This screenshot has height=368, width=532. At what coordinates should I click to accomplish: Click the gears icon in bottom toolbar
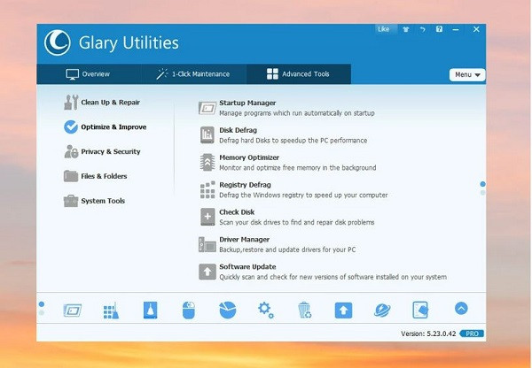(266, 310)
